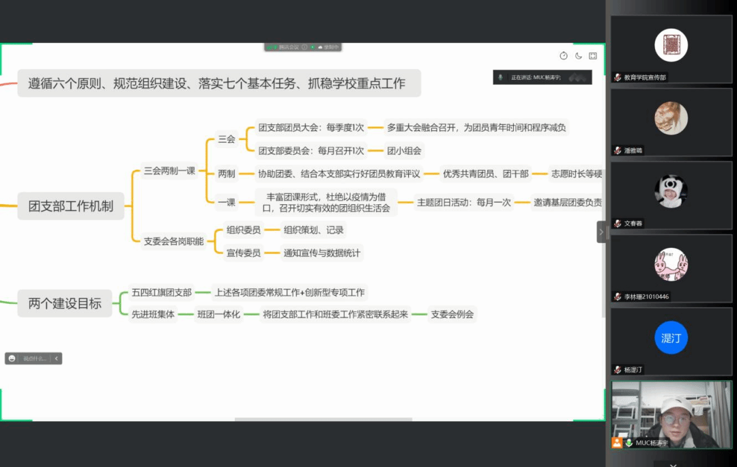Click the green microphone icon for MUC杨涛宇

pos(629,442)
